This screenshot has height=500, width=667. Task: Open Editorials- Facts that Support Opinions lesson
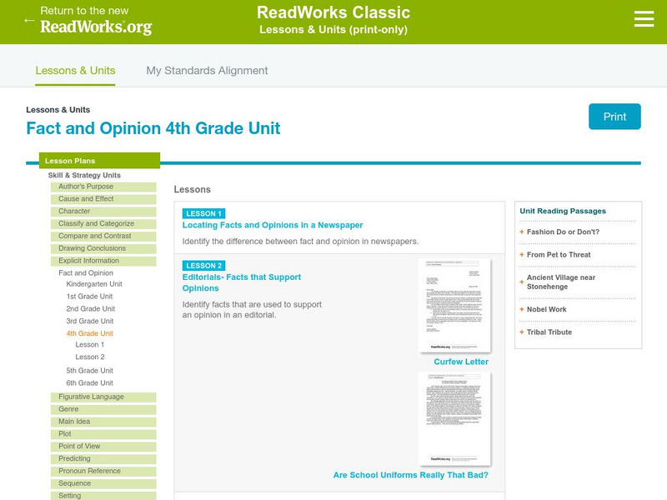click(242, 282)
